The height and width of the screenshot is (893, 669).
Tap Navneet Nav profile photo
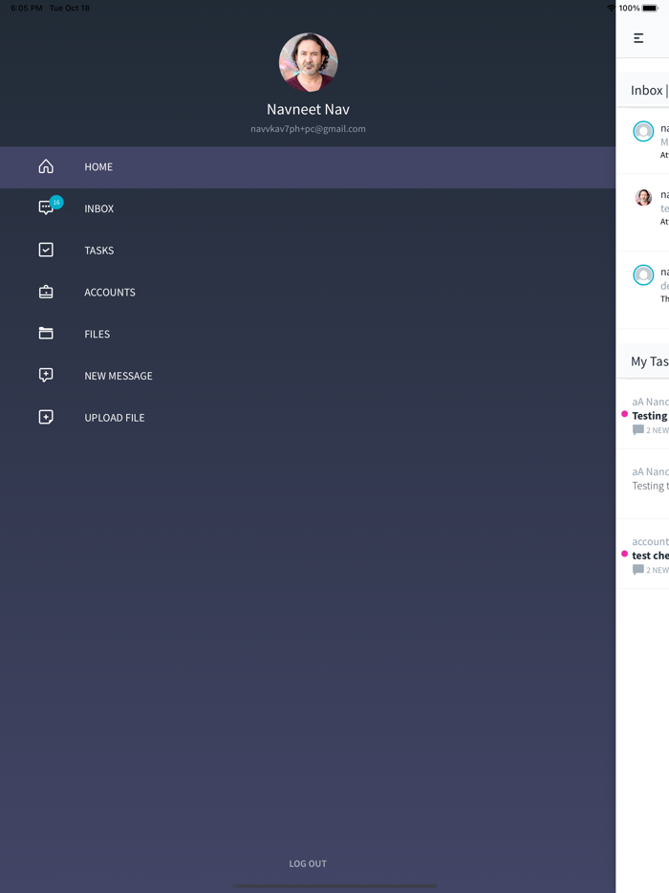(308, 62)
